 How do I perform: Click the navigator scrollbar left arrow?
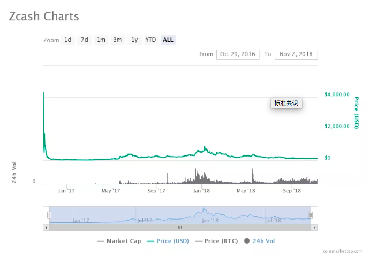coord(46,228)
